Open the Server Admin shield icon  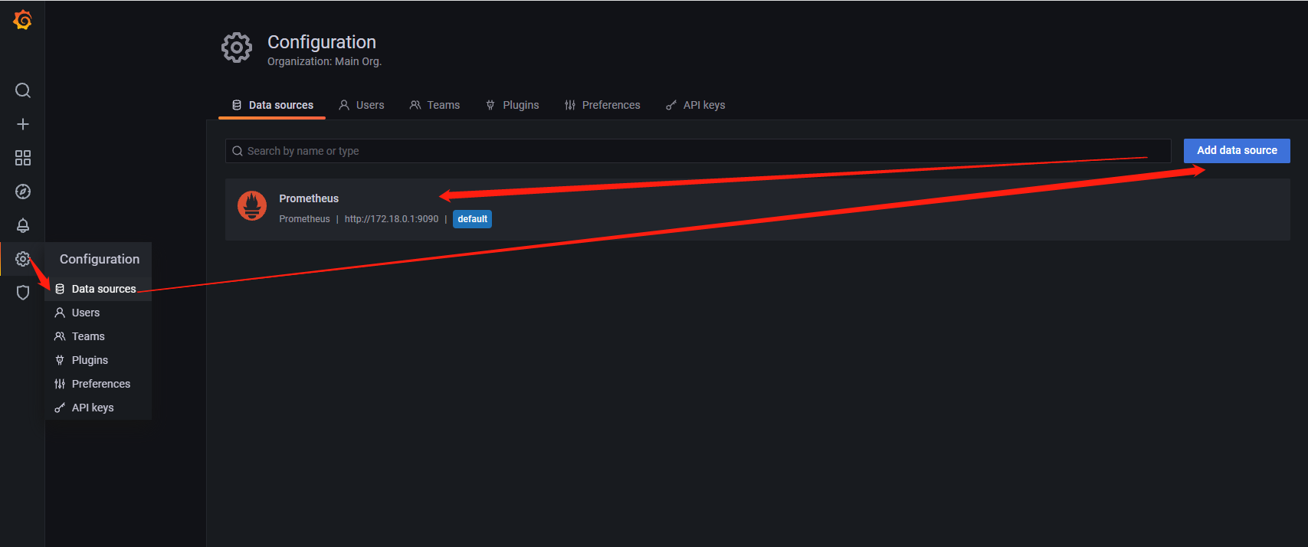tap(23, 293)
